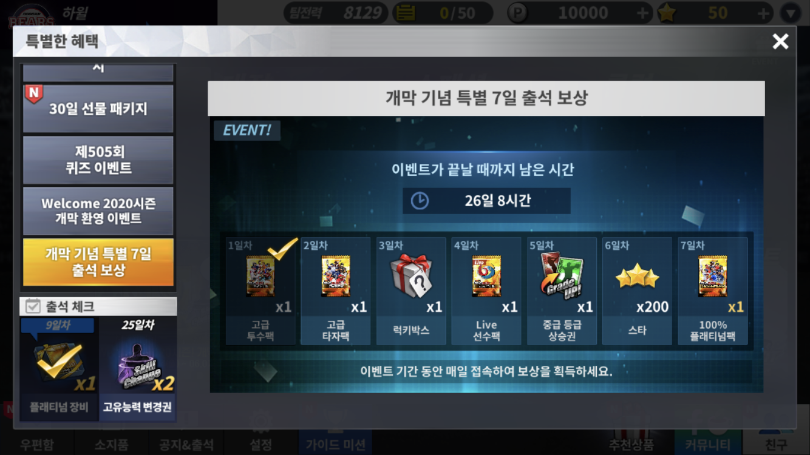Open Welcome 2020시즌 개막 환영 이벤트
The width and height of the screenshot is (810, 455).
point(98,211)
